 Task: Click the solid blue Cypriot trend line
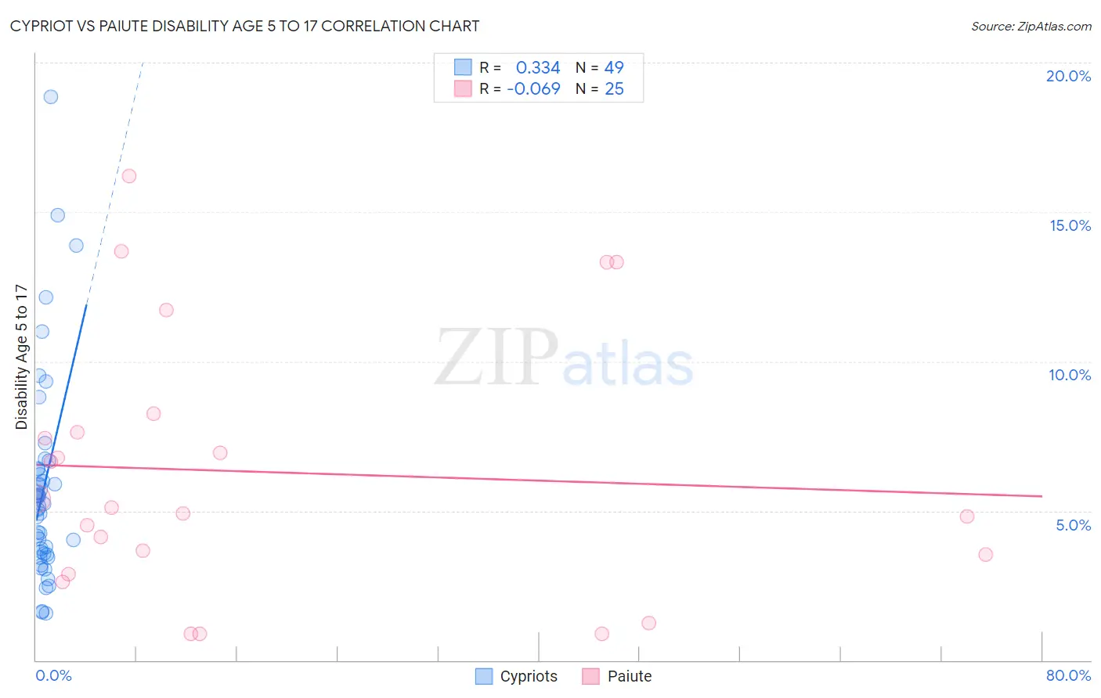[61, 412]
